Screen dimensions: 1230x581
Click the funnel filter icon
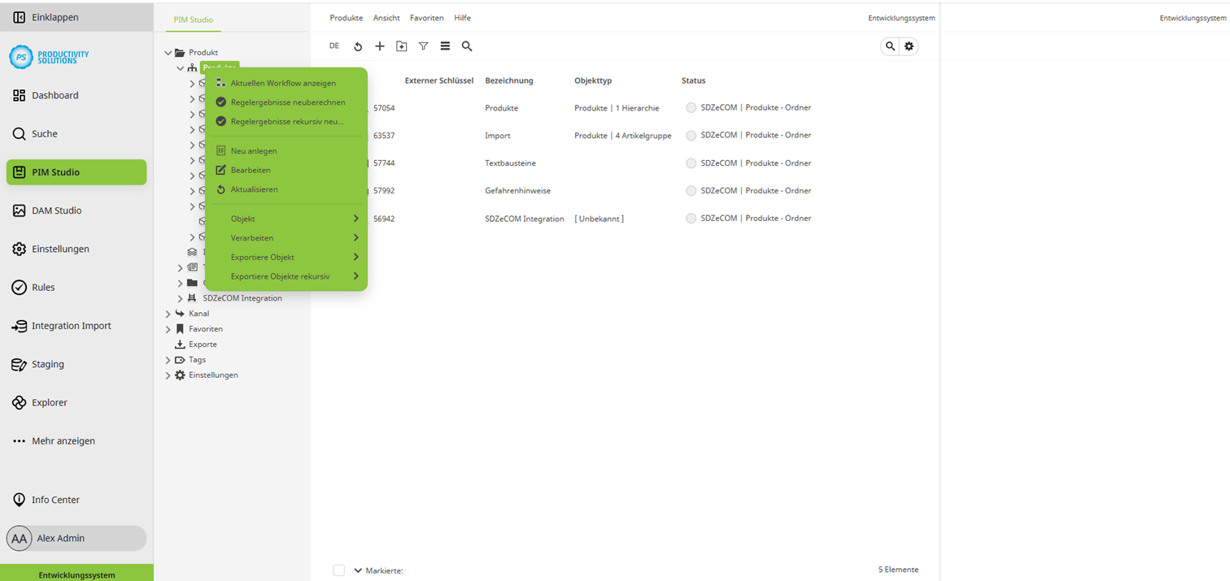[423, 46]
